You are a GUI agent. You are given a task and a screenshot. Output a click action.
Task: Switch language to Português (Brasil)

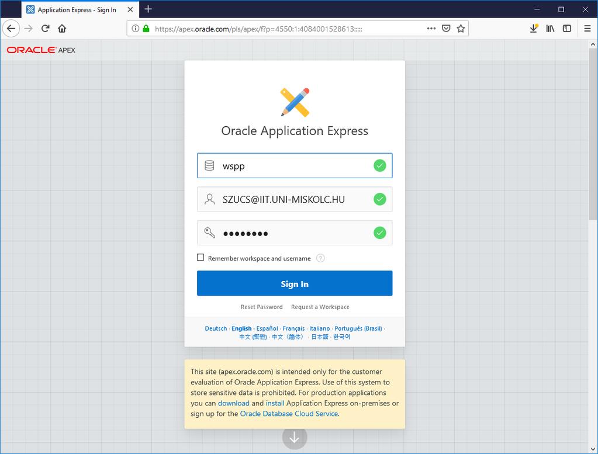coord(358,328)
